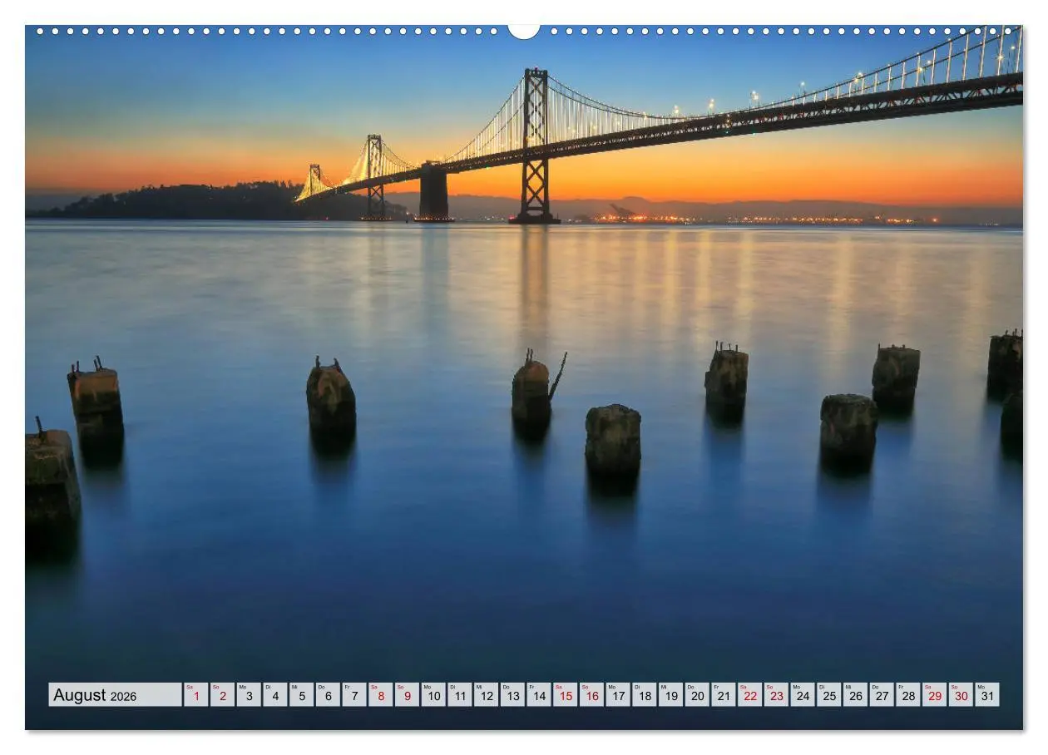This screenshot has height=755, width=1048.
Task: Select the date cell numbered 24
Action: pos(802,695)
